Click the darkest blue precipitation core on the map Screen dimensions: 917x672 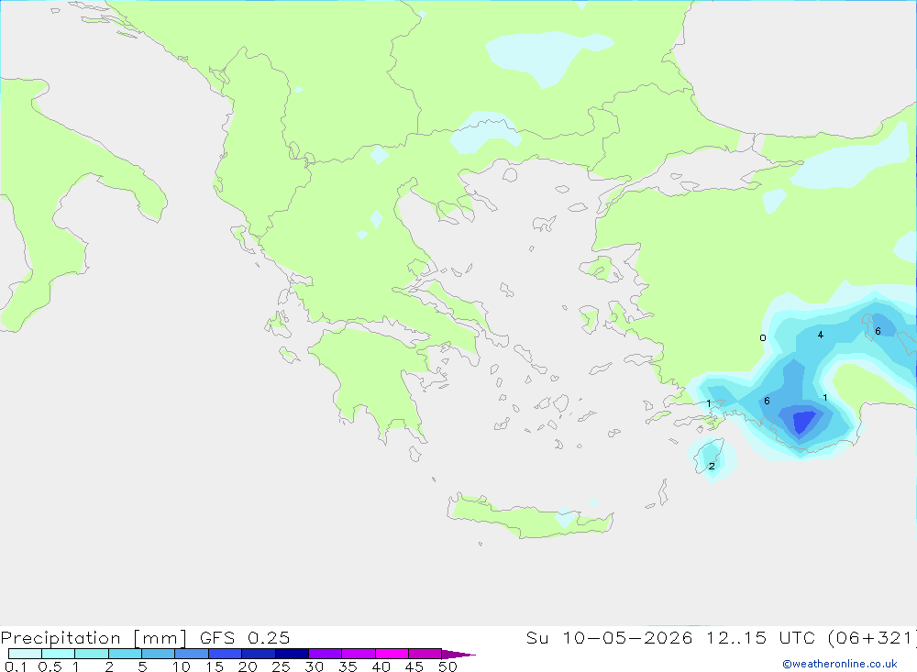pyautogui.click(x=803, y=421)
